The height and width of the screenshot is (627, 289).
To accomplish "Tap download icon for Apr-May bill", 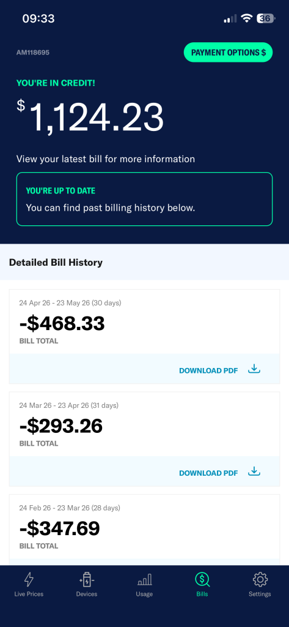I will [x=254, y=369].
